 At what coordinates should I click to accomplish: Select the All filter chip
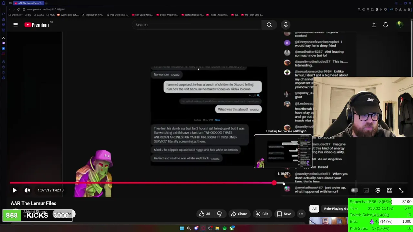coord(314,209)
